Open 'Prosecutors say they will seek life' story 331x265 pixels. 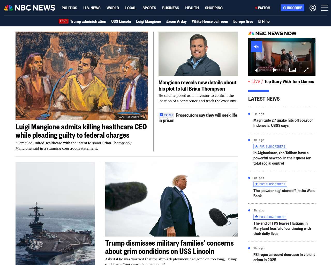click(198, 118)
